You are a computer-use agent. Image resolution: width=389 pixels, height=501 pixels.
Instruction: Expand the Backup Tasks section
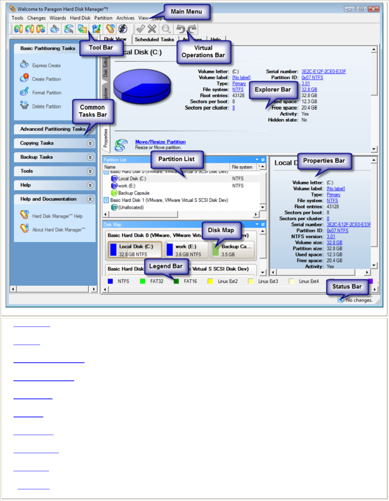[90, 157]
